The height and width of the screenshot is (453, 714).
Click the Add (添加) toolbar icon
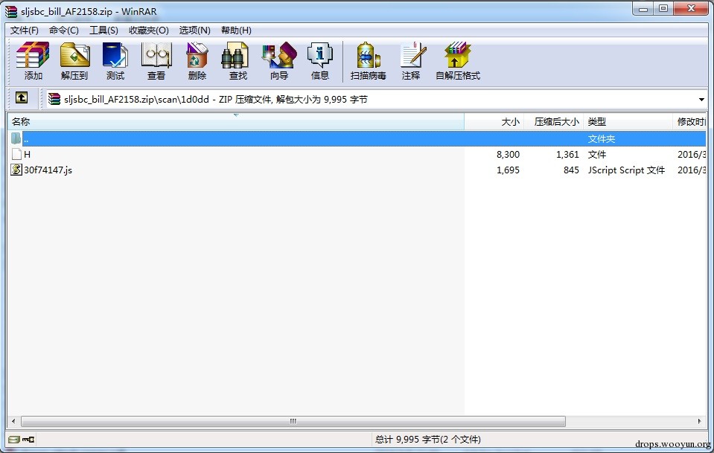33,62
